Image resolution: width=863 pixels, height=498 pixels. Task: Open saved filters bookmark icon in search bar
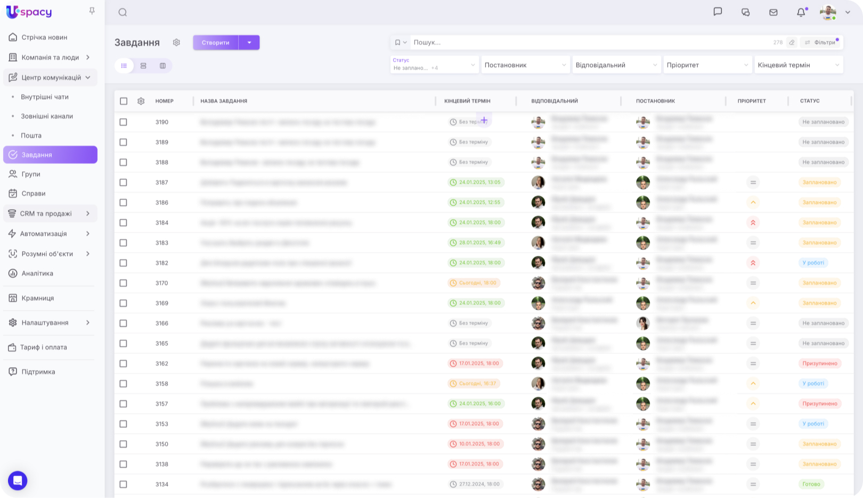pos(400,43)
